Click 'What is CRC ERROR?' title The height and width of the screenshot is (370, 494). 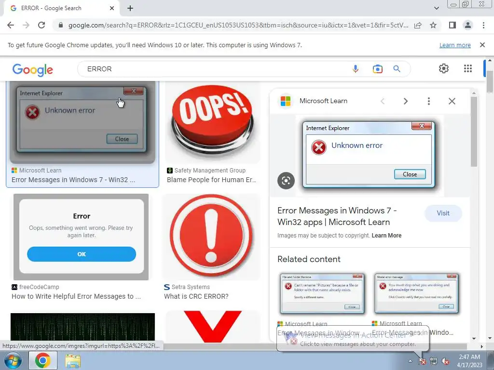(x=196, y=296)
